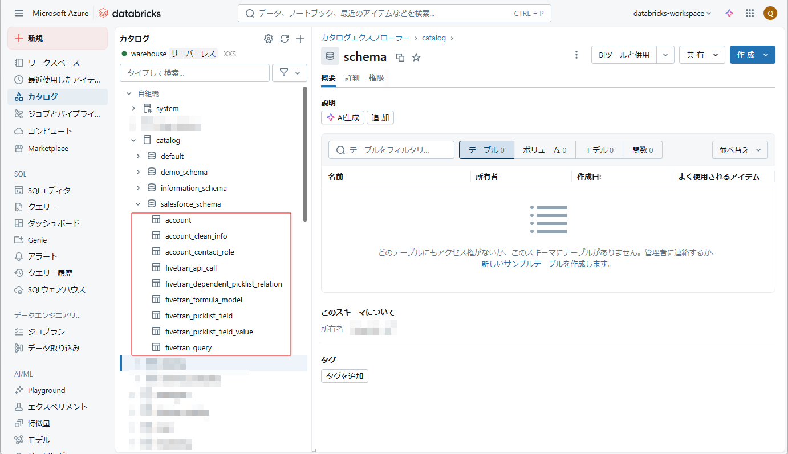Viewport: 788px width, 454px height.
Task: Generate description with AI生成
Action: pos(343,118)
